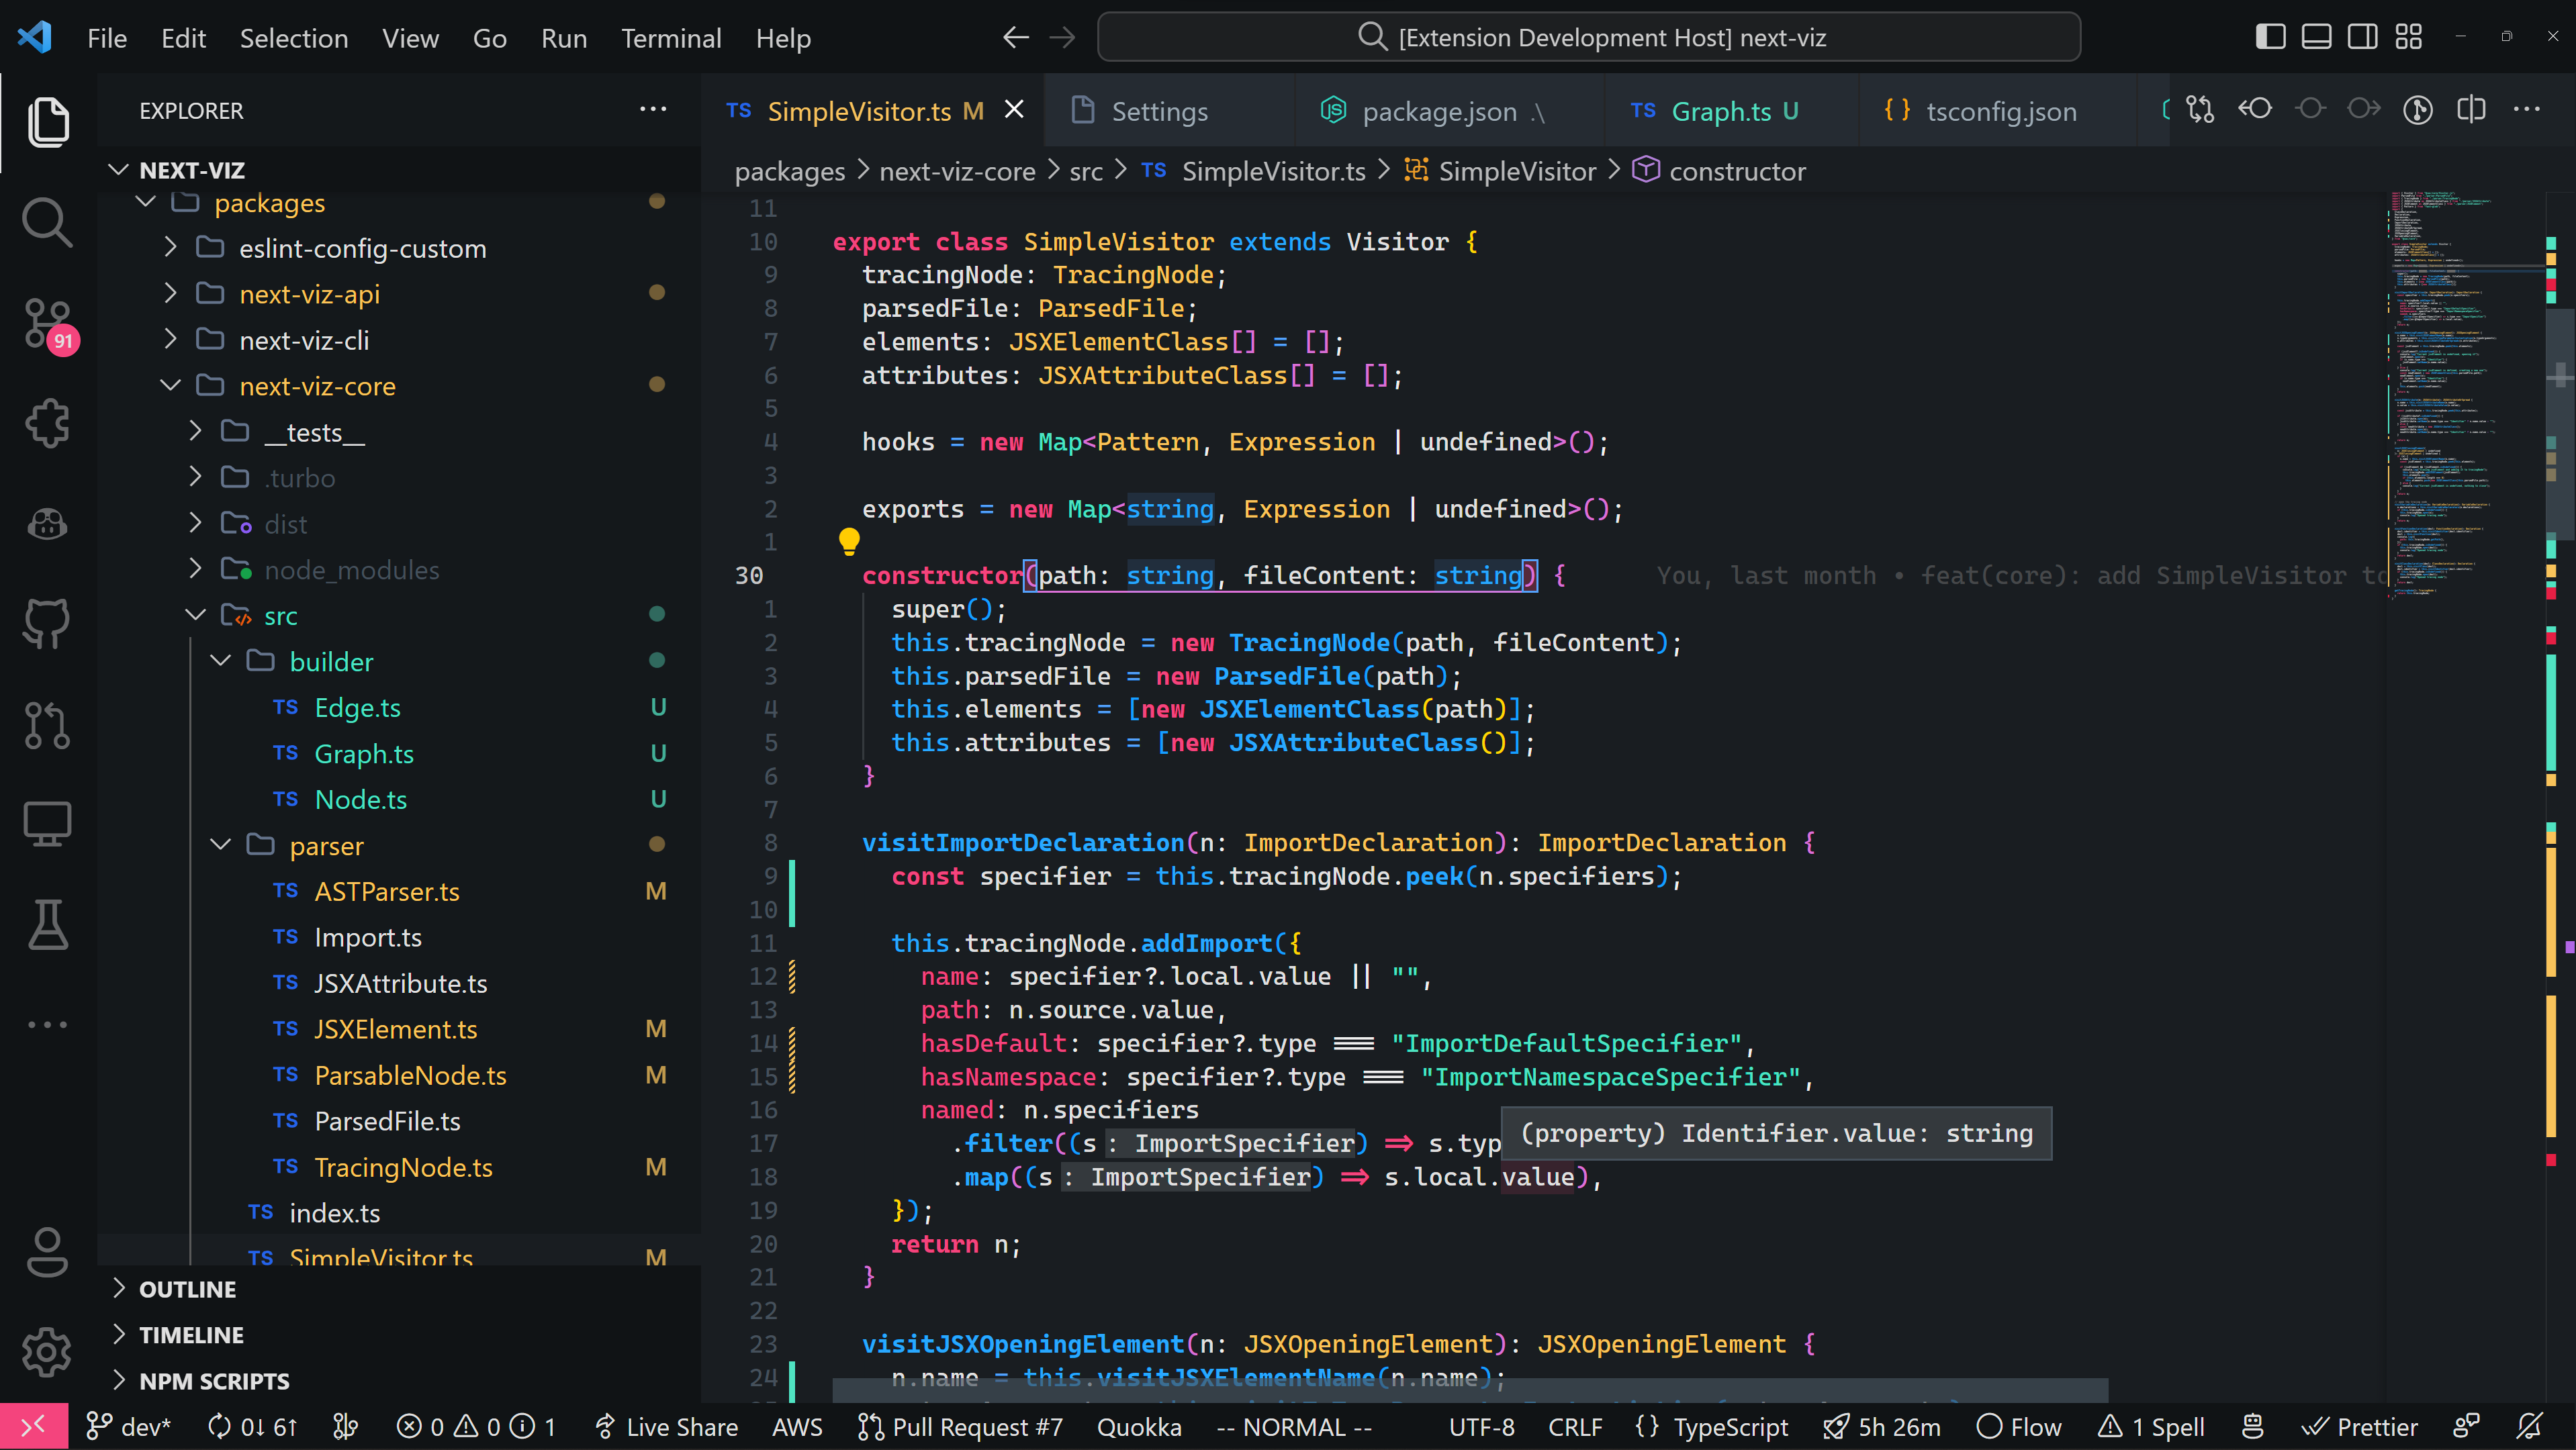Click the compare changes icon in editor toolbar
The height and width of the screenshot is (1450, 2576).
tap(2200, 110)
